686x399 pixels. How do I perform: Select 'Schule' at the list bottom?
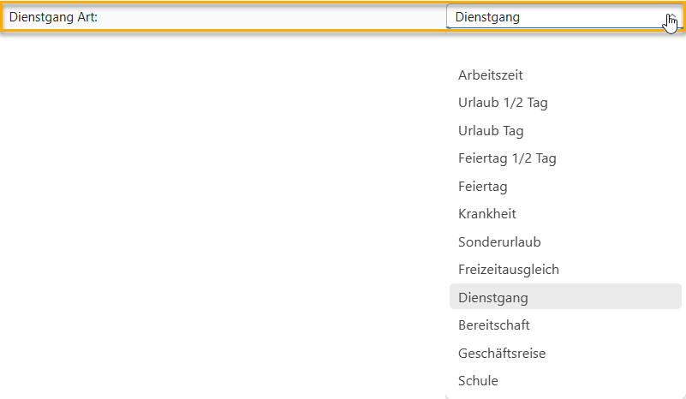[x=478, y=380]
